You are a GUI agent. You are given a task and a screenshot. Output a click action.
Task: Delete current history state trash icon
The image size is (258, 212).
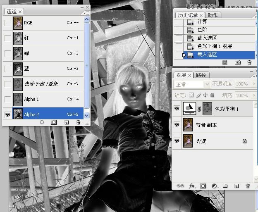pos(249,62)
